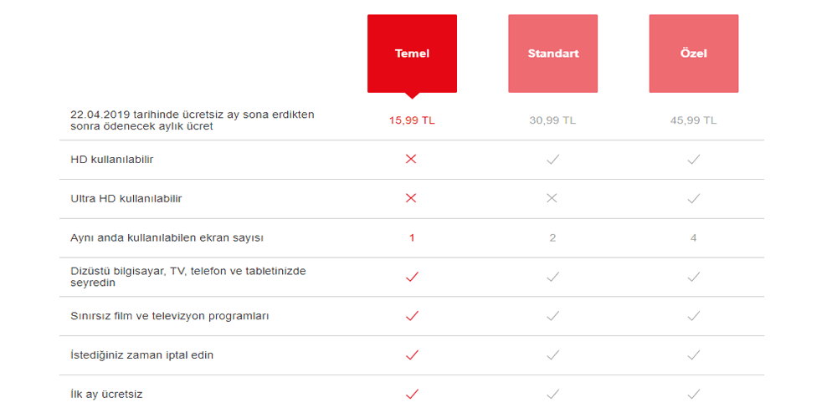Image resolution: width=837 pixels, height=418 pixels.
Task: Click the unlimited films checkmark under Standart
Action: point(552,316)
